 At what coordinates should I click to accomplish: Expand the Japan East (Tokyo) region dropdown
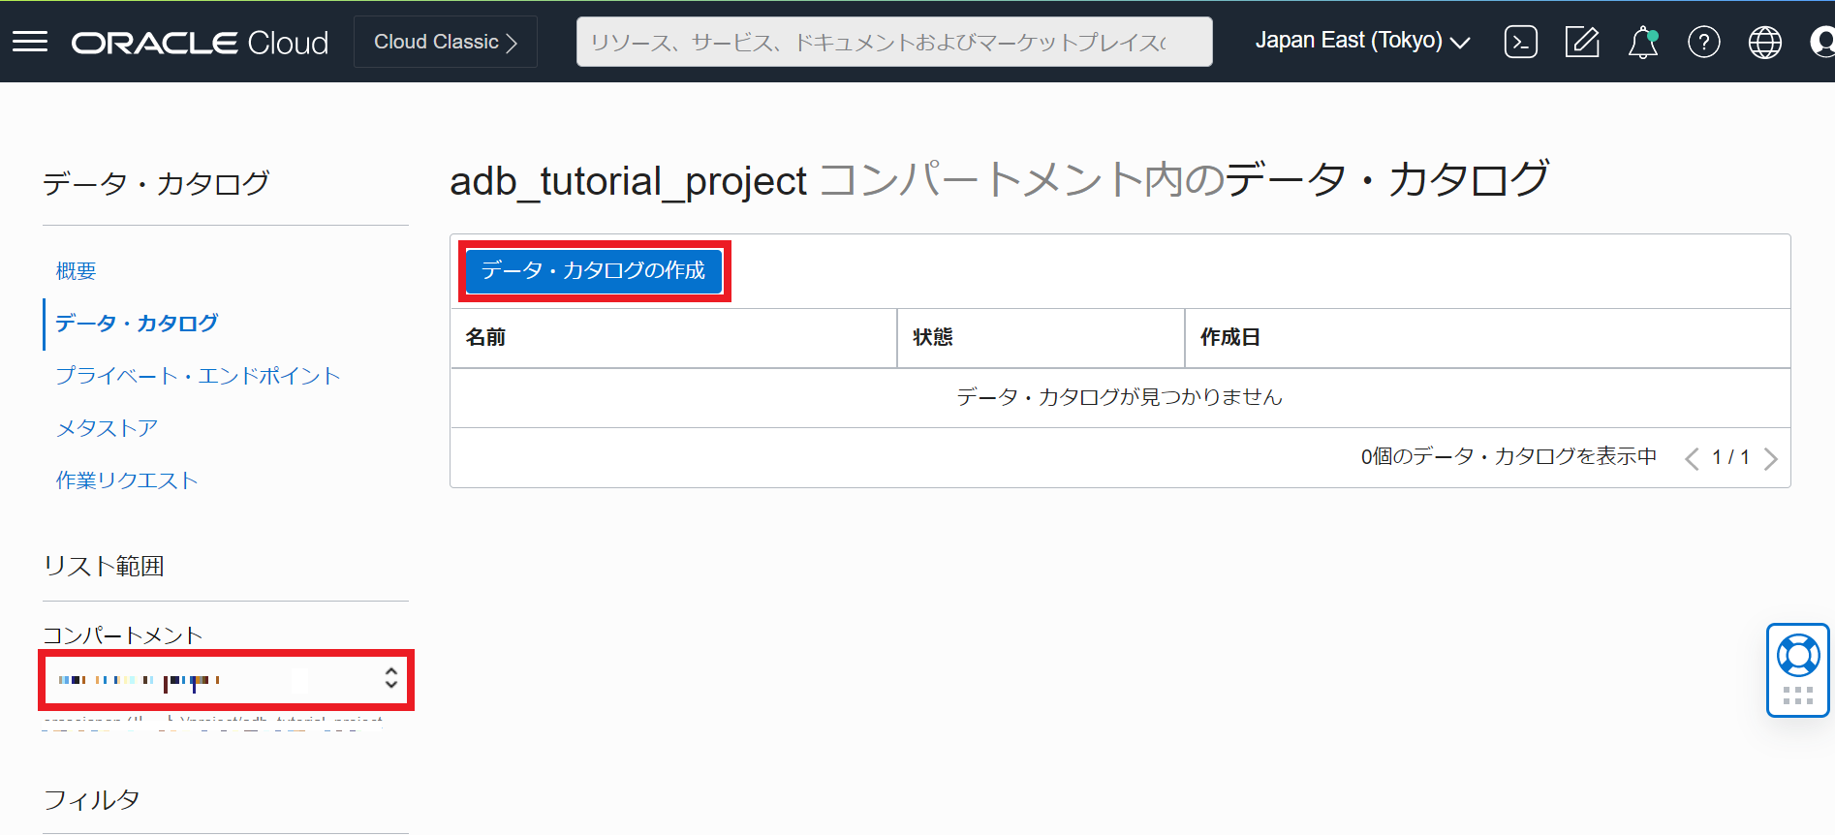[1361, 41]
